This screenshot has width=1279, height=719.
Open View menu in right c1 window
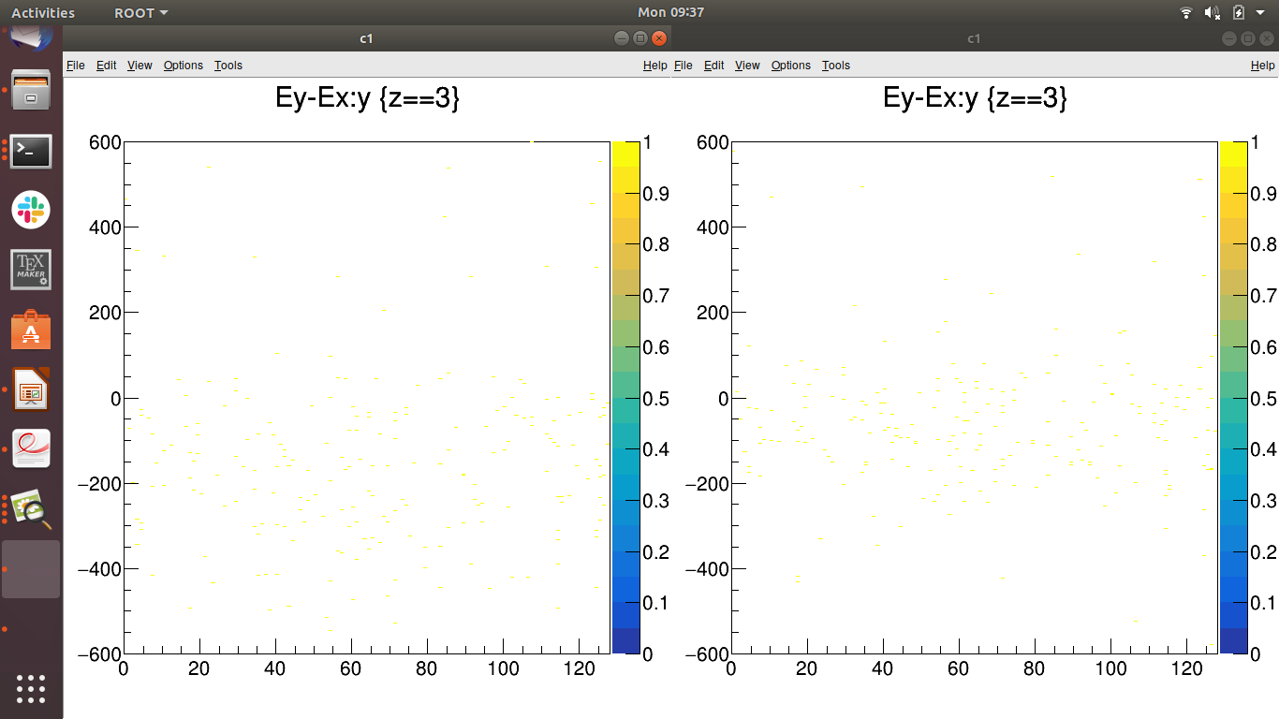[x=747, y=66]
